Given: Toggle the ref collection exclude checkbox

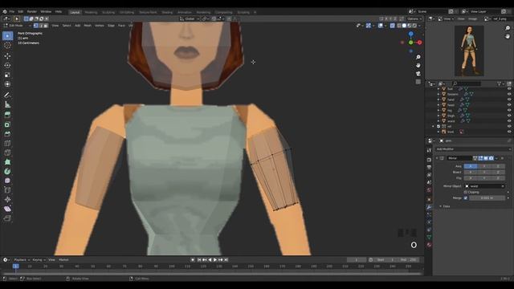Looking at the screenshot, I should [439, 126].
